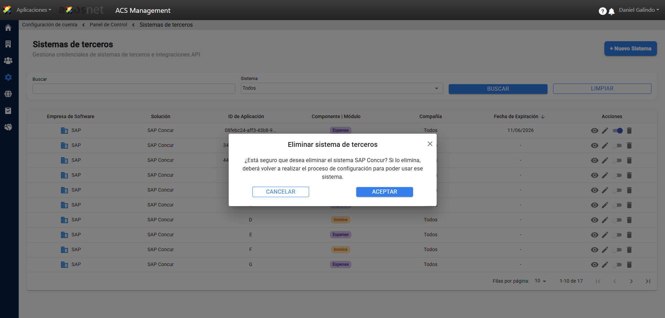This screenshot has height=318, width=665.
Task: Click the globe icon in sidebar
Action: pos(8,94)
